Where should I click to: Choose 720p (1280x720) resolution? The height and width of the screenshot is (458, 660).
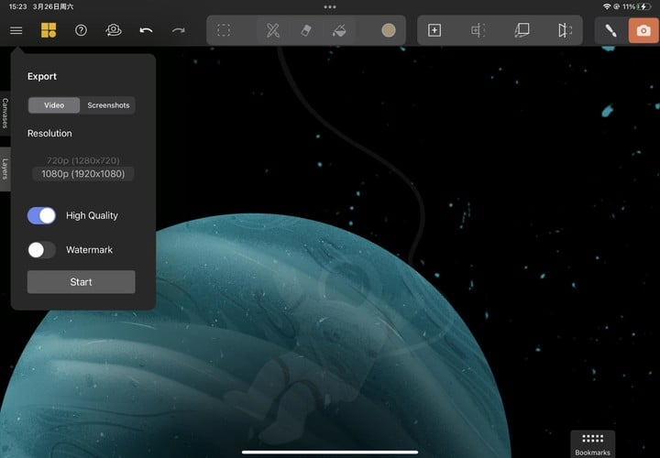82,160
